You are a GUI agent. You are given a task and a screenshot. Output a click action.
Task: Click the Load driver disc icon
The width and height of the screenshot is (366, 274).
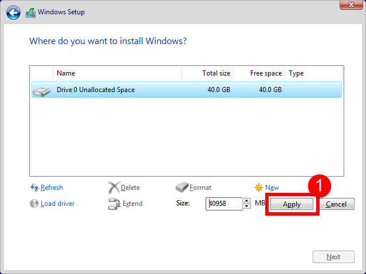34,203
